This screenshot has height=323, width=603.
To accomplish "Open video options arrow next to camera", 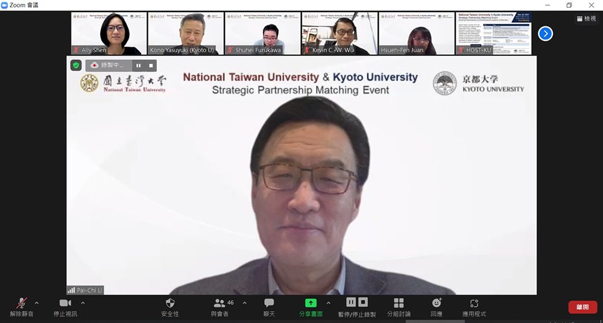I will point(83,303).
